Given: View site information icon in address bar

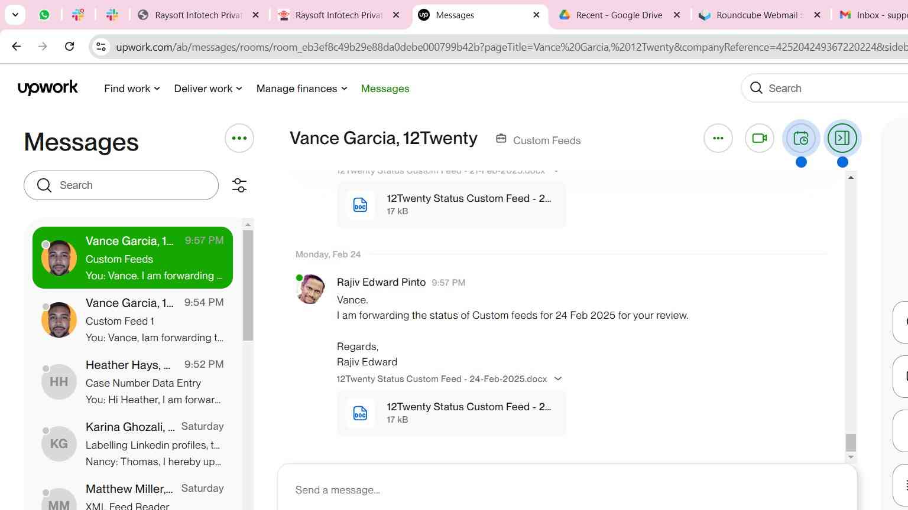Looking at the screenshot, I should coord(101,47).
